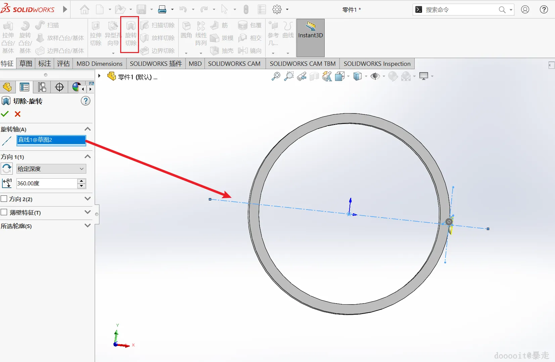Switch to the 草图 tab
The width and height of the screenshot is (555, 362).
click(26, 63)
